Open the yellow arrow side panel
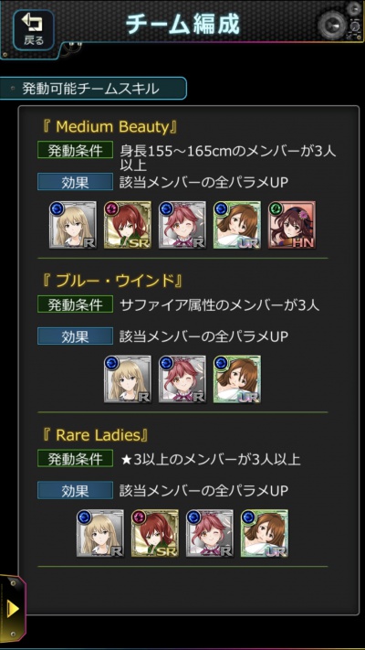 [13, 609]
